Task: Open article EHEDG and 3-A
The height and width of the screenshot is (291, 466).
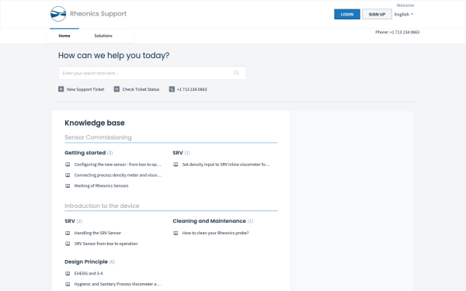Action: click(89, 273)
